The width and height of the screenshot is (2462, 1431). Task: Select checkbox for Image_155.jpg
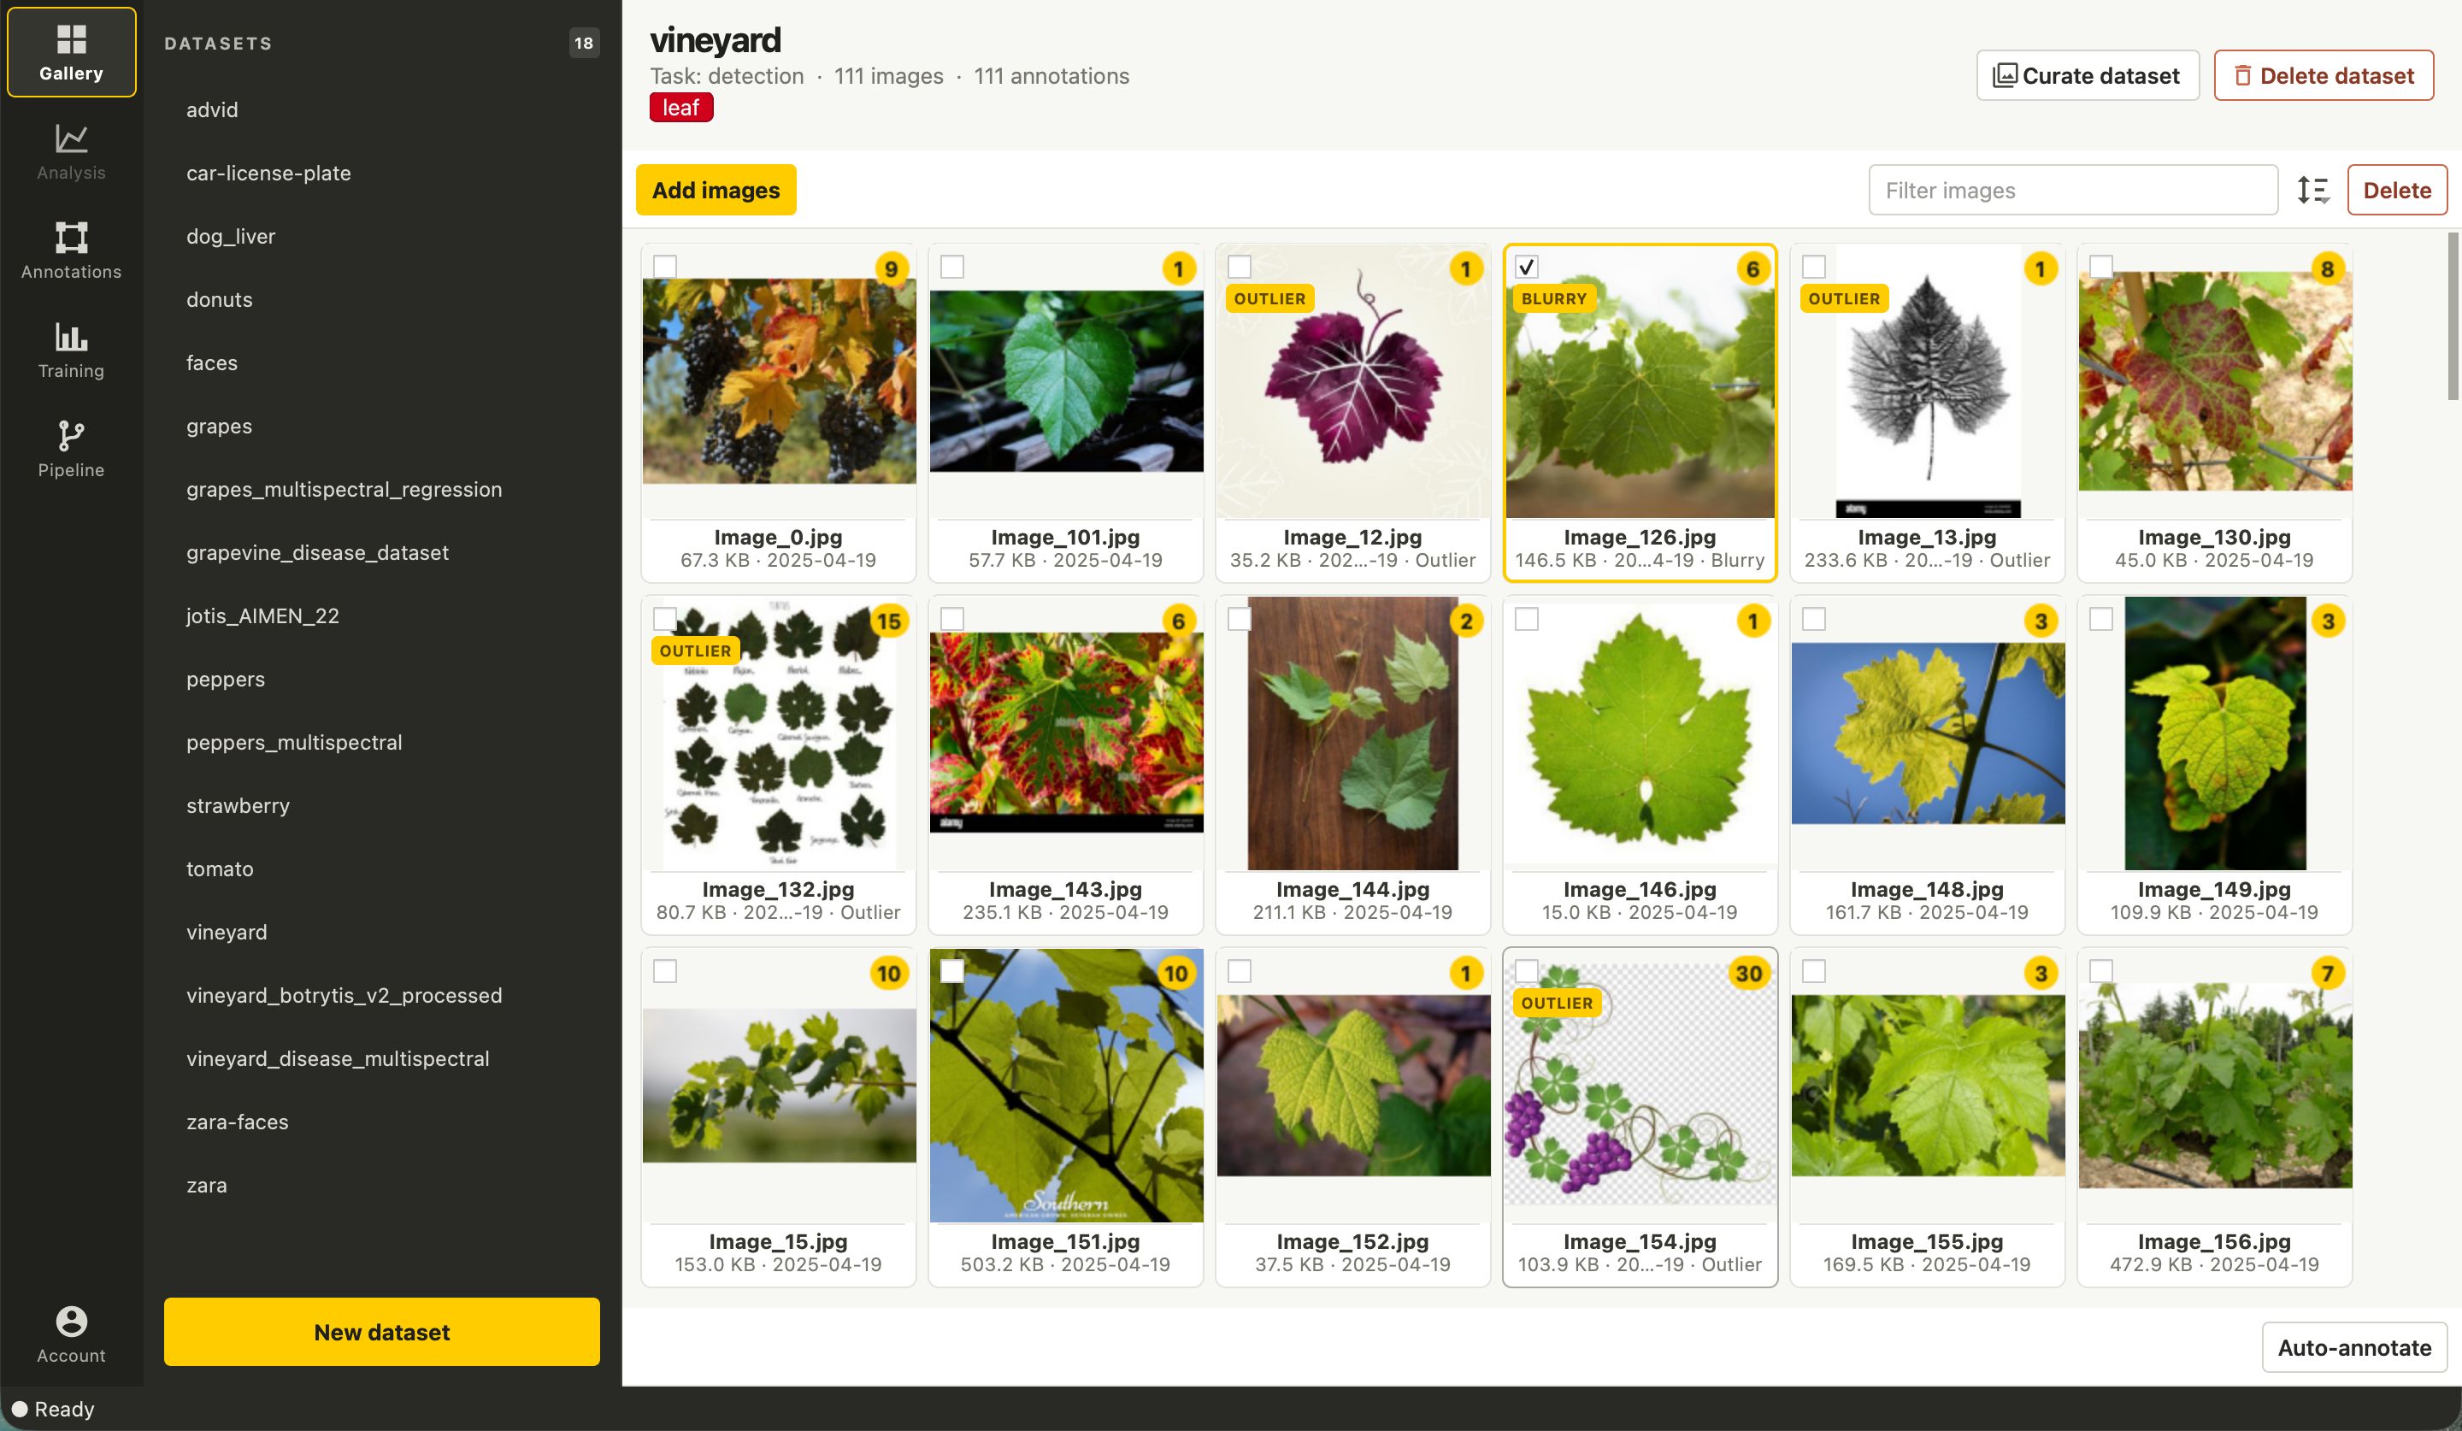coord(1814,972)
